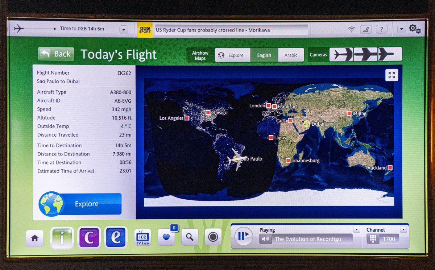
Task: Expand the Channel panel arrow
Action: pyautogui.click(x=403, y=229)
